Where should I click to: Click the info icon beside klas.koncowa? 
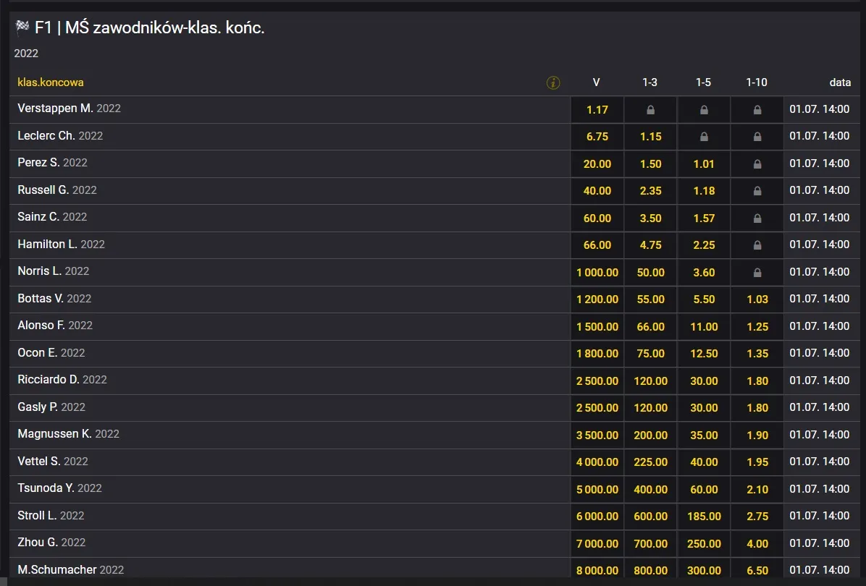click(553, 82)
